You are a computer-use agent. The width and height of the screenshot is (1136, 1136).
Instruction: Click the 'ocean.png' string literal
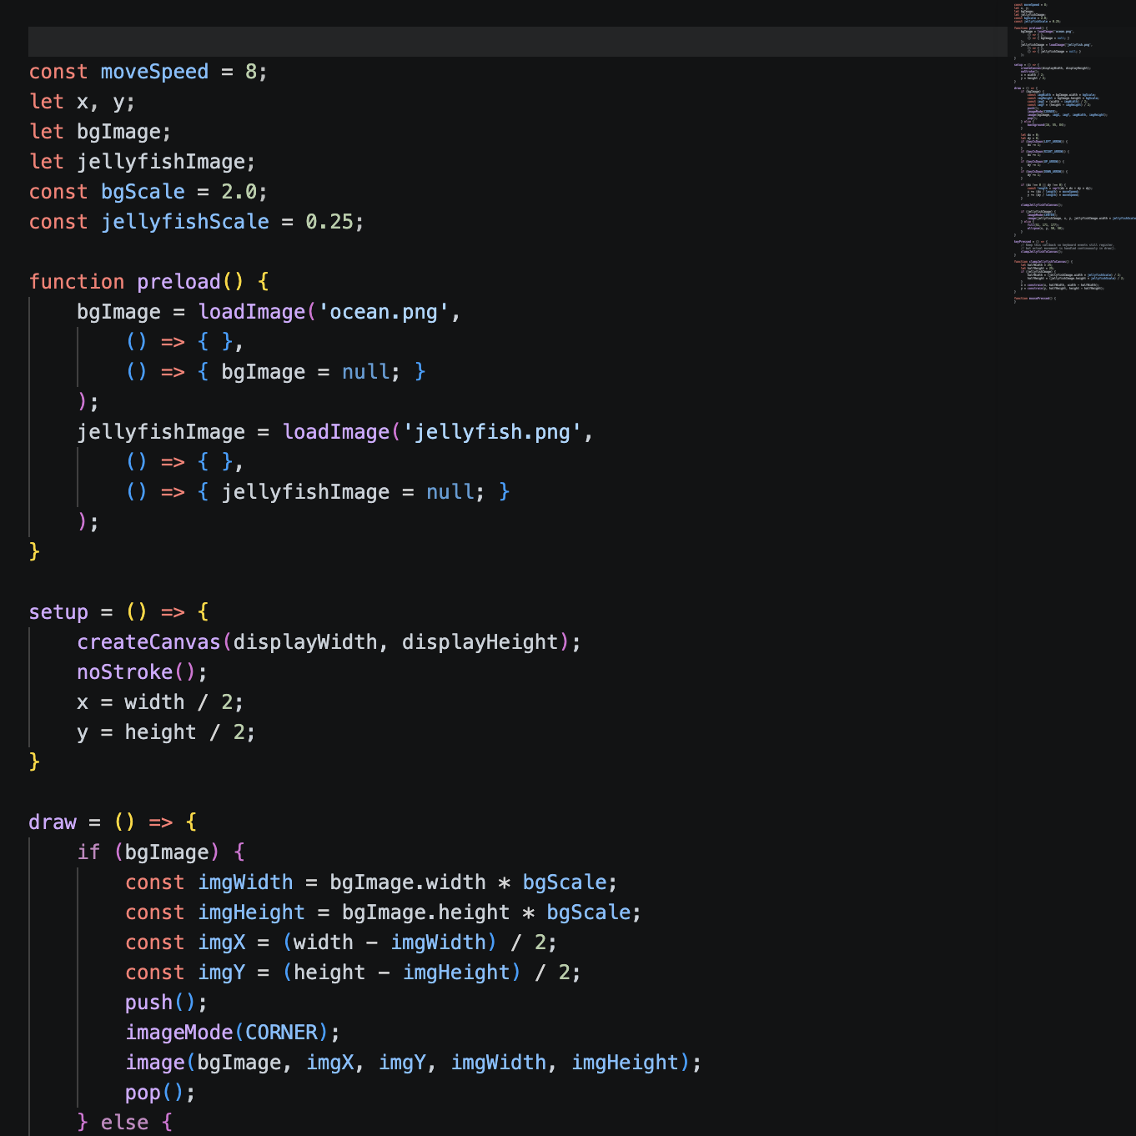click(384, 312)
